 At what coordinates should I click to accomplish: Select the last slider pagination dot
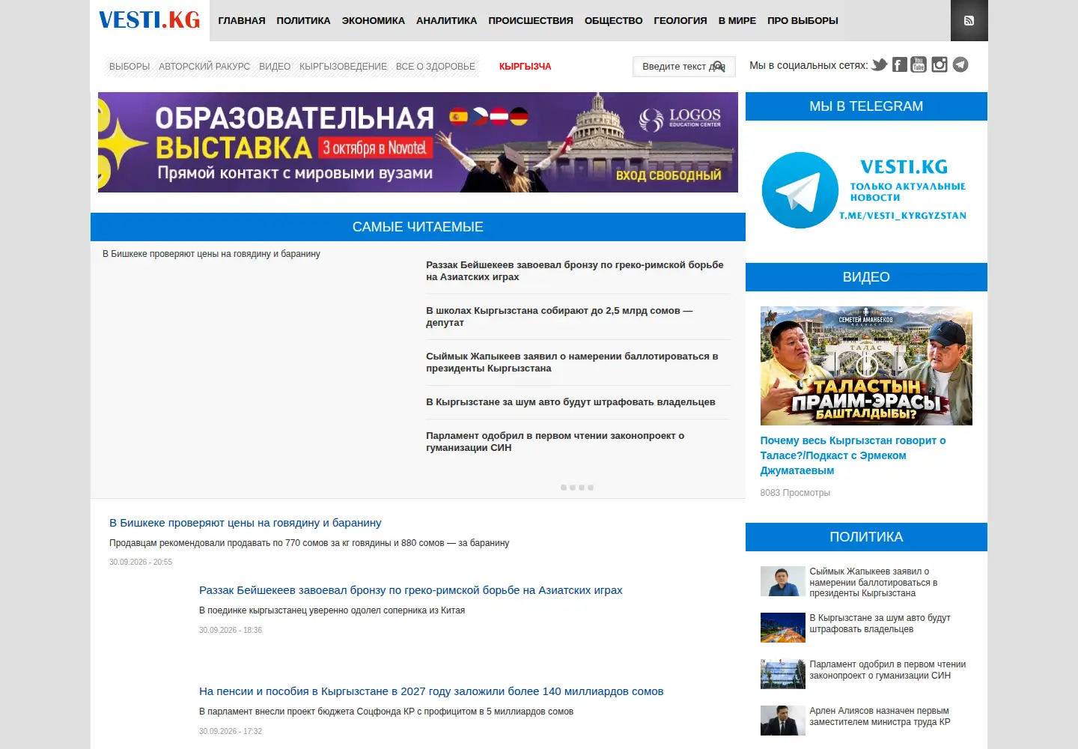tap(591, 488)
